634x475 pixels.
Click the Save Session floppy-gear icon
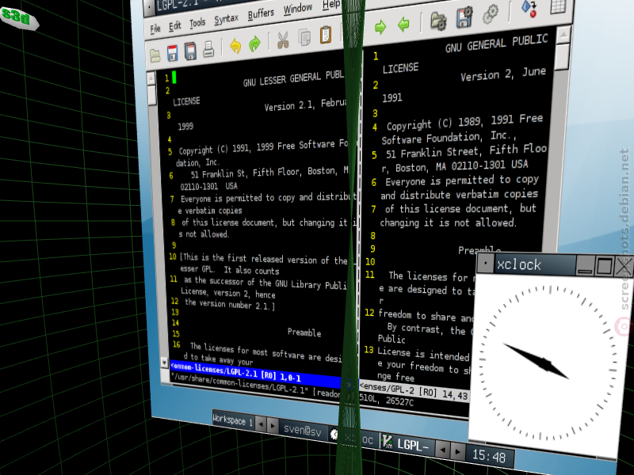464,17
